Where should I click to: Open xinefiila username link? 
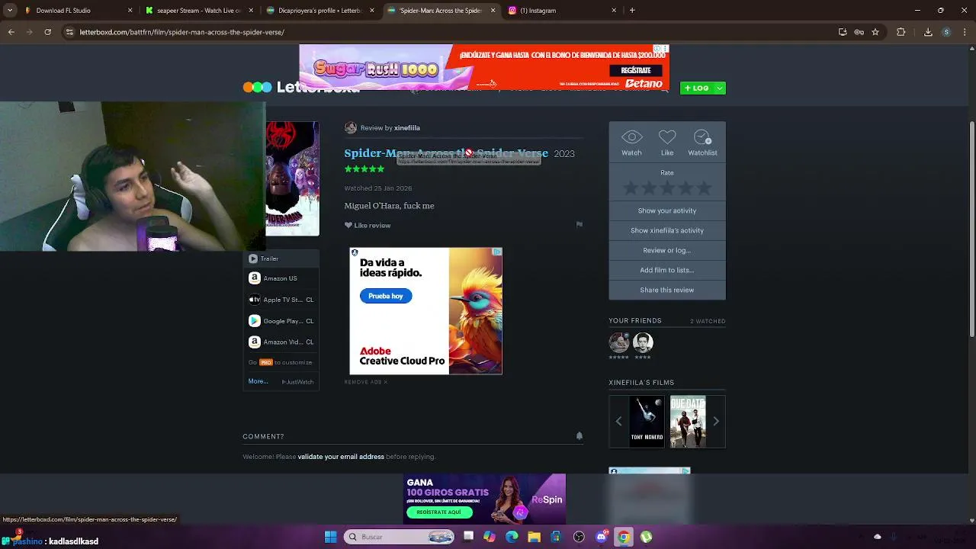[x=407, y=128]
